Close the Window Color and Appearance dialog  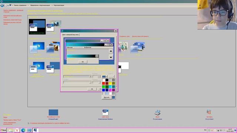click(116, 31)
